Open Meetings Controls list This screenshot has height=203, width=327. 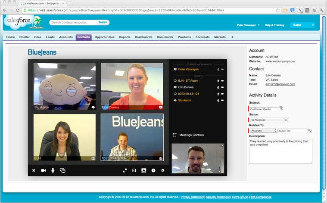tap(188, 135)
